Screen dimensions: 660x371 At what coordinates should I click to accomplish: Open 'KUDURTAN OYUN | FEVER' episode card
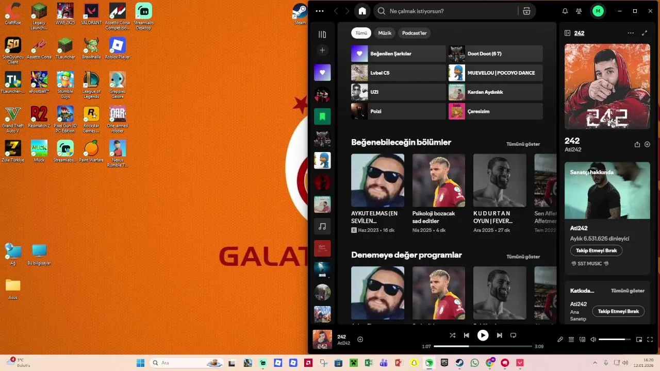tap(500, 193)
